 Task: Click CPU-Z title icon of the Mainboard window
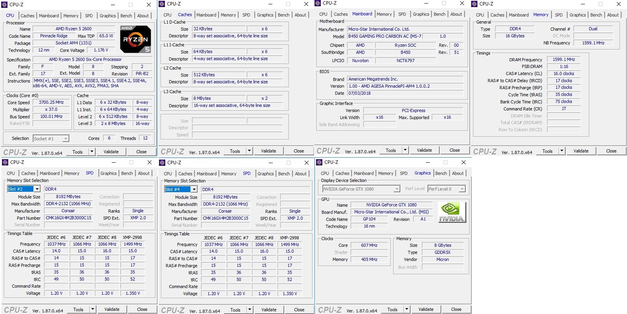click(318, 3)
